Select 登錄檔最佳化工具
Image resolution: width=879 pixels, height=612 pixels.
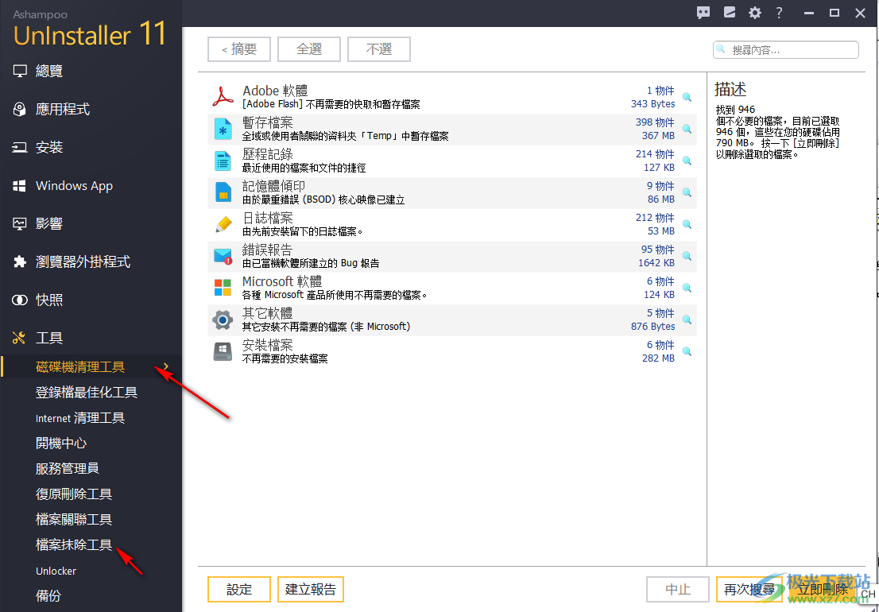pos(87,393)
